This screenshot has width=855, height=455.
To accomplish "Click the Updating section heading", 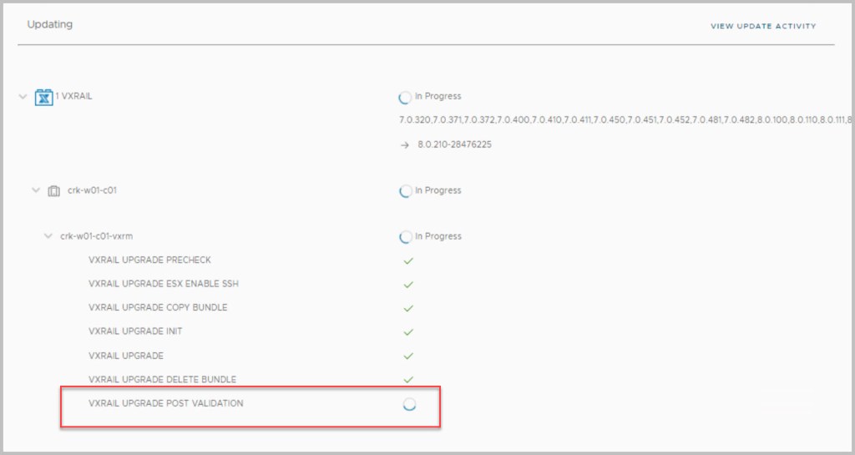I will 49,24.
